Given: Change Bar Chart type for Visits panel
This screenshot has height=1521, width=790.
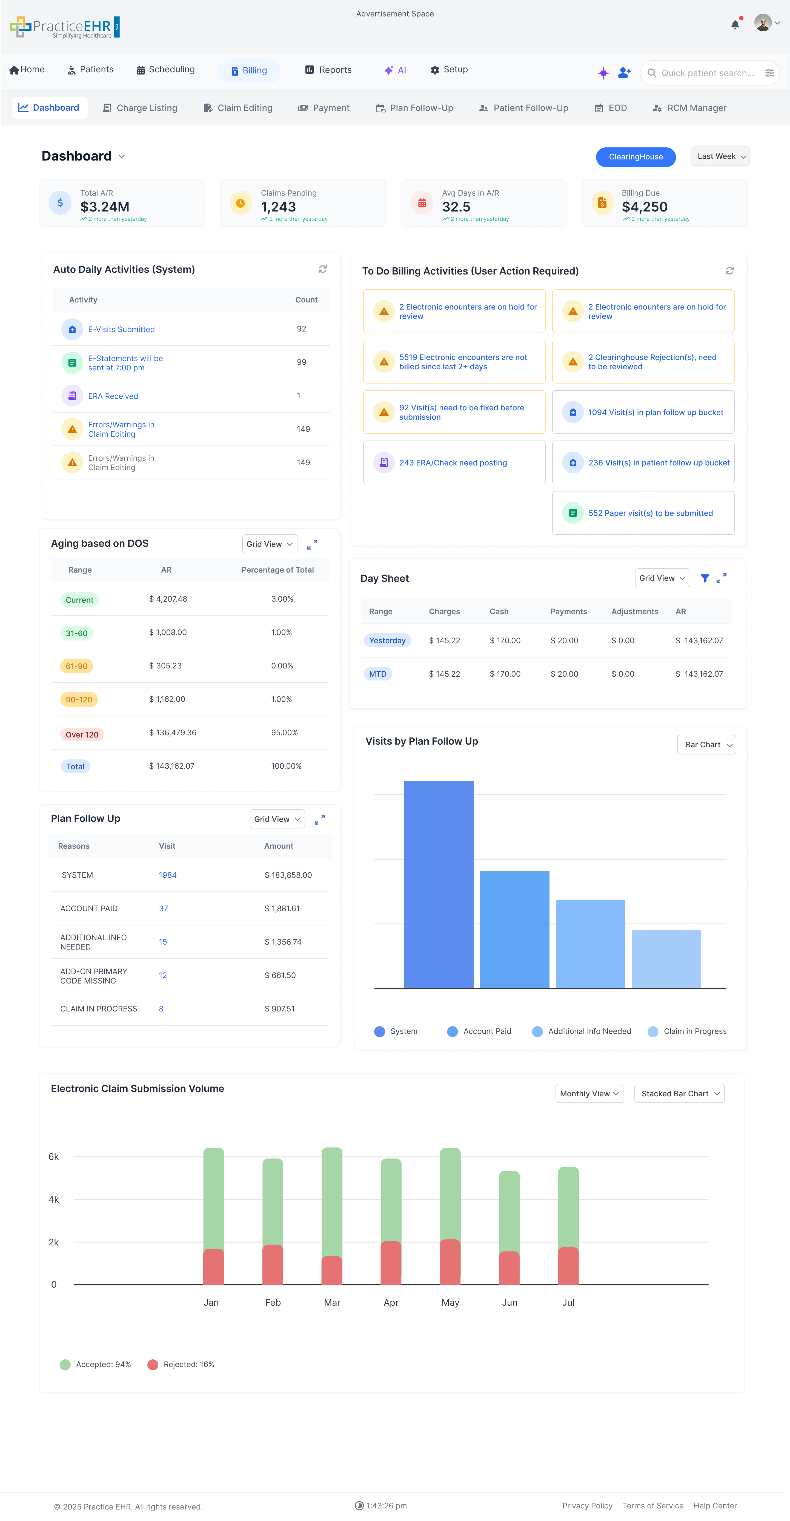Looking at the screenshot, I should (706, 745).
